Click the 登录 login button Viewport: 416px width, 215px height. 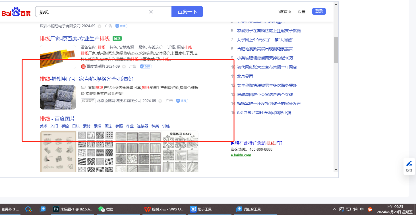319,11
